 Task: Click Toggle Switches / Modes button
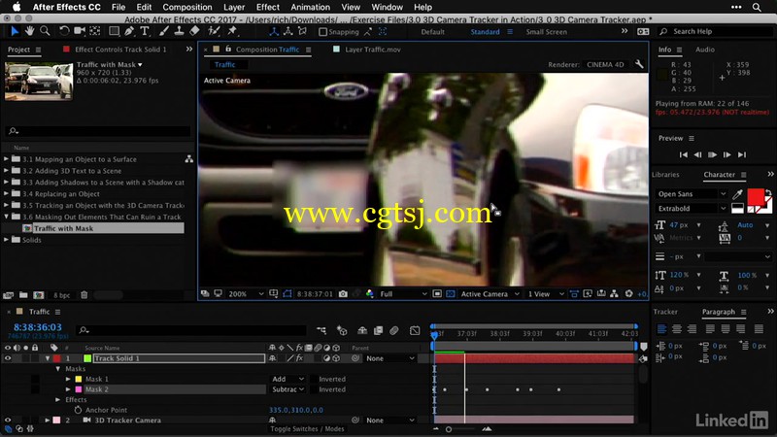point(307,428)
